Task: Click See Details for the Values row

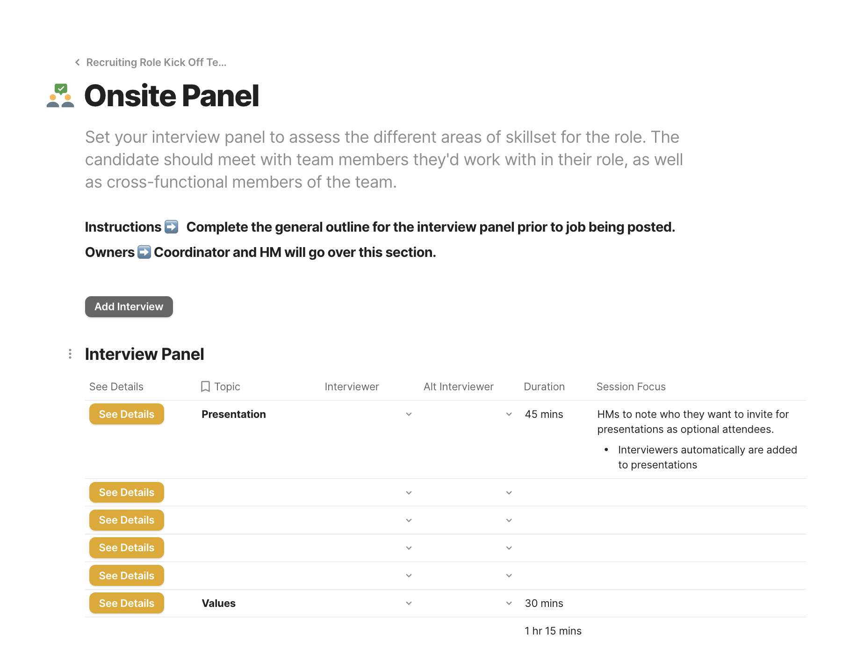Action: 127,603
